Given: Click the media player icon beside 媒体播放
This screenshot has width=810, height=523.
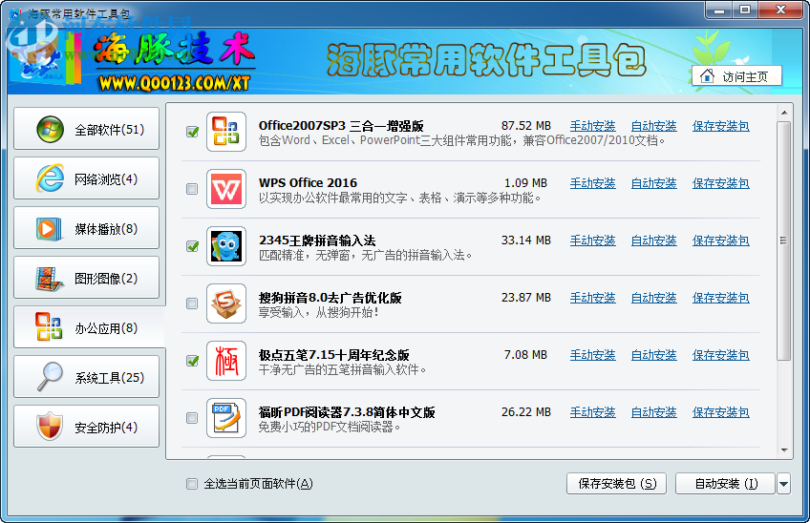Looking at the screenshot, I should click(x=49, y=229).
